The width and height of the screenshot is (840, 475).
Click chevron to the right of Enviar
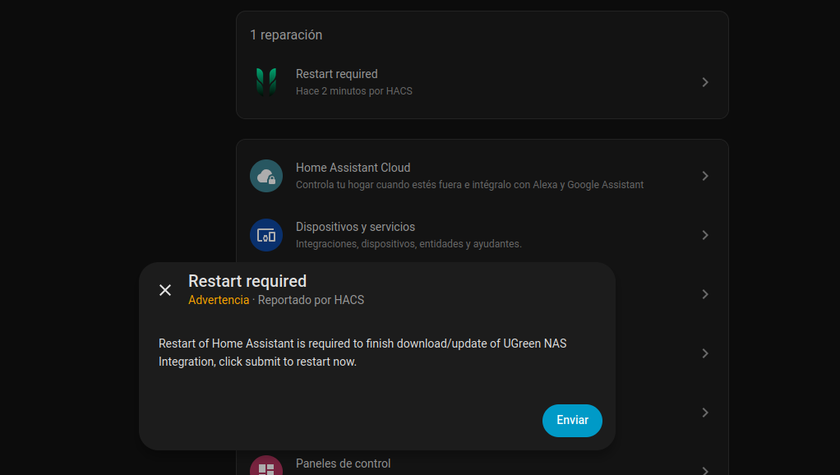click(x=704, y=413)
